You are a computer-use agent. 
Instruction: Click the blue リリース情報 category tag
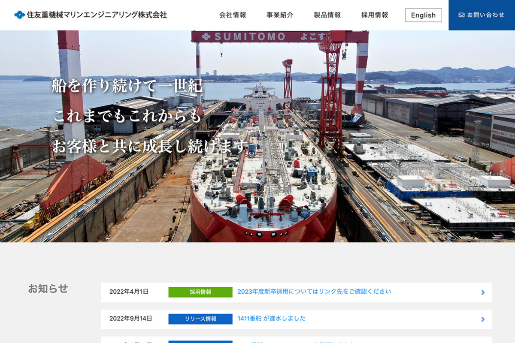tap(200, 319)
